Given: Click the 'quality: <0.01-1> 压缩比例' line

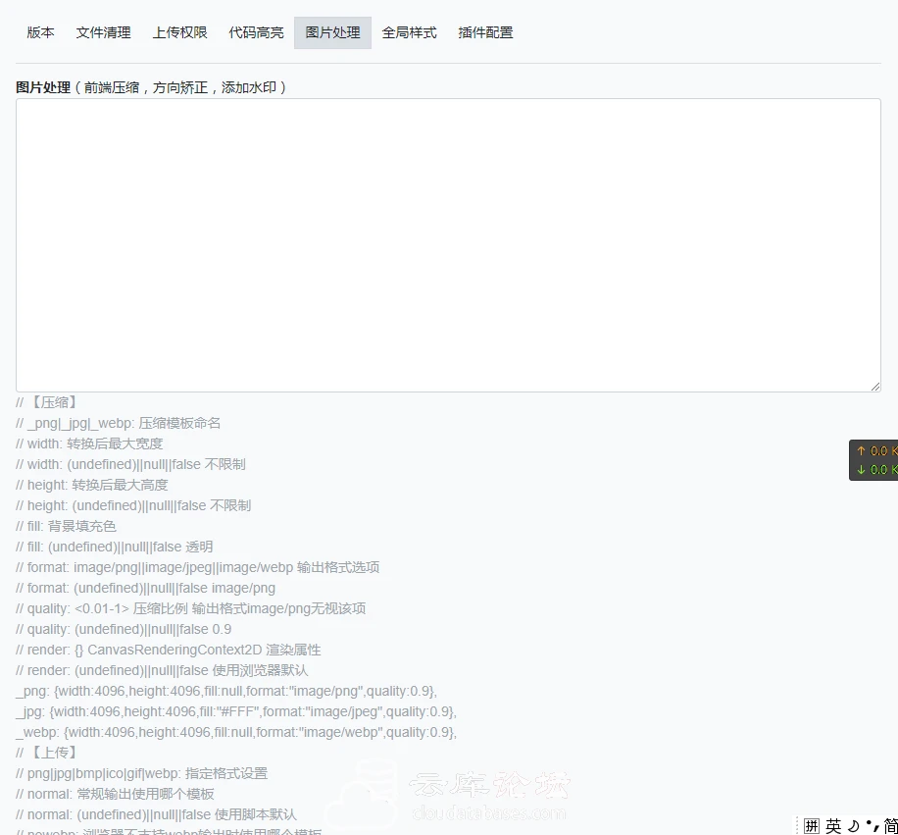Looking at the screenshot, I should click(191, 608).
